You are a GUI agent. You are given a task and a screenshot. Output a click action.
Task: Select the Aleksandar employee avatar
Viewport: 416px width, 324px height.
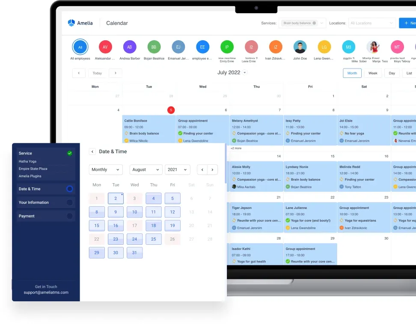click(x=105, y=47)
